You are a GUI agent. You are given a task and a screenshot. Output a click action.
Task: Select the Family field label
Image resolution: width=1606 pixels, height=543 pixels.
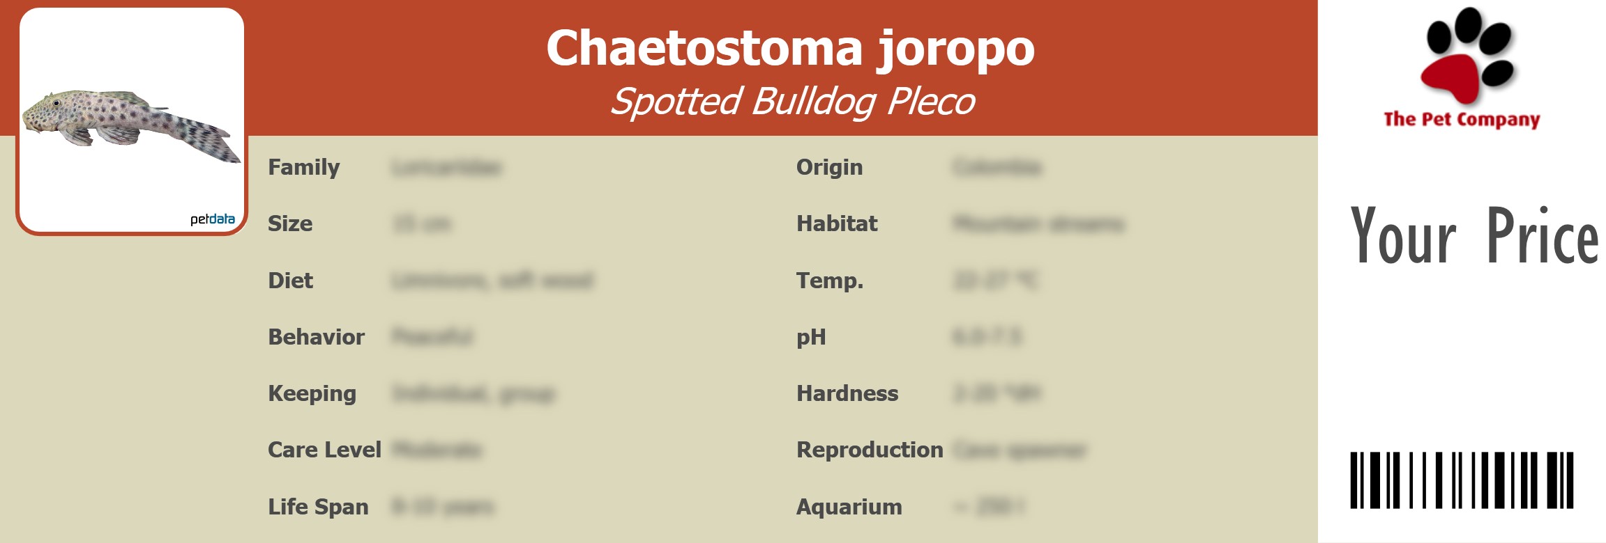click(x=304, y=168)
